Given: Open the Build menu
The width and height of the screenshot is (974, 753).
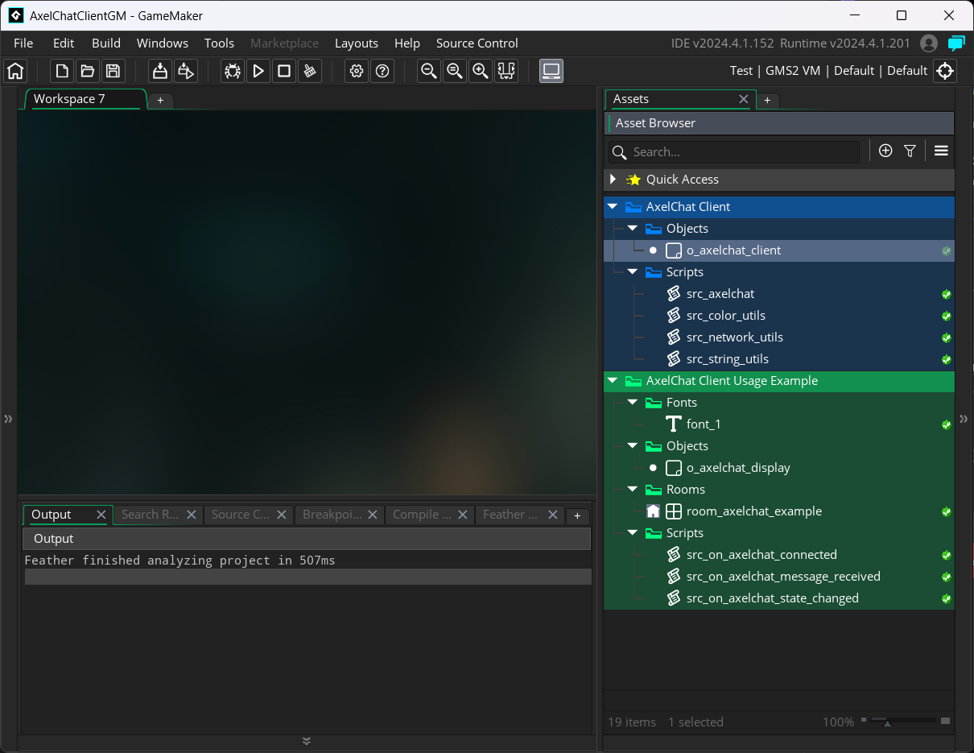Looking at the screenshot, I should (106, 43).
